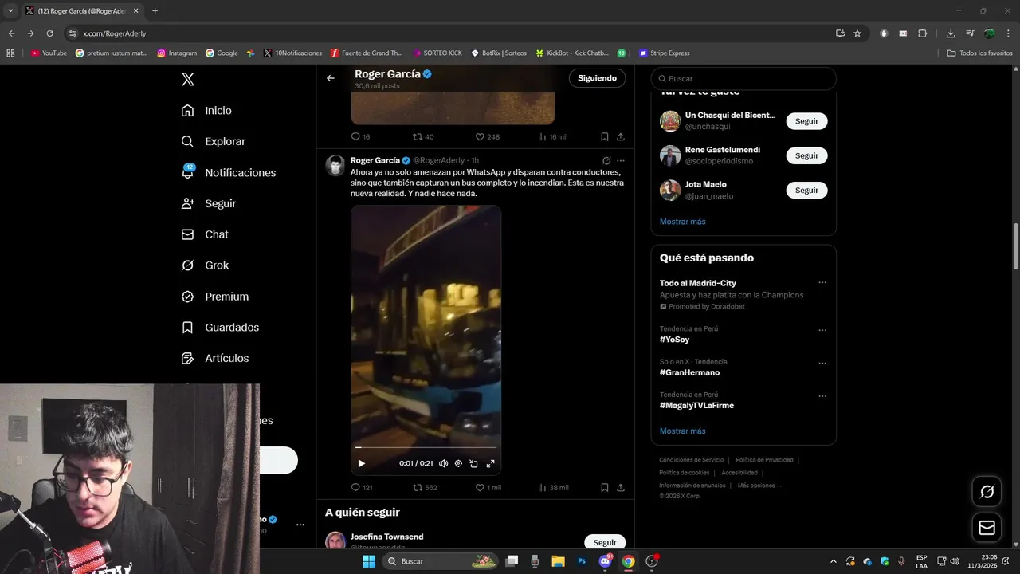
Task: Open more options for Todo al Madrid-City
Action: click(x=822, y=283)
